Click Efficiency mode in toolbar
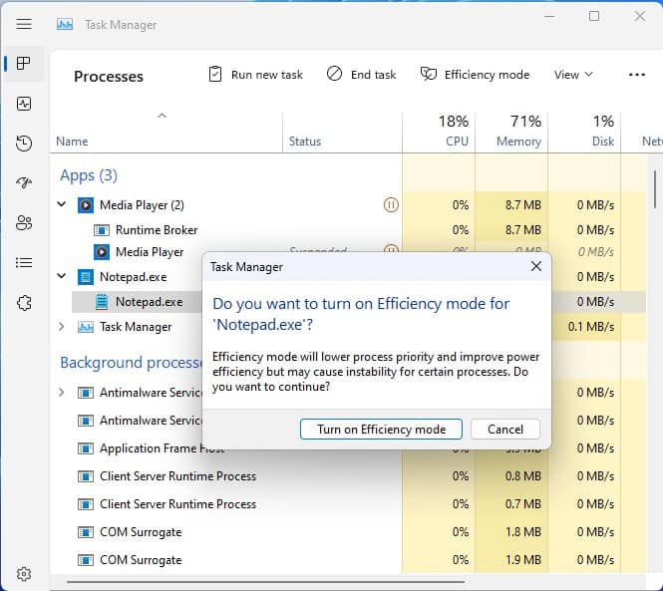The width and height of the screenshot is (663, 591). coord(475,75)
